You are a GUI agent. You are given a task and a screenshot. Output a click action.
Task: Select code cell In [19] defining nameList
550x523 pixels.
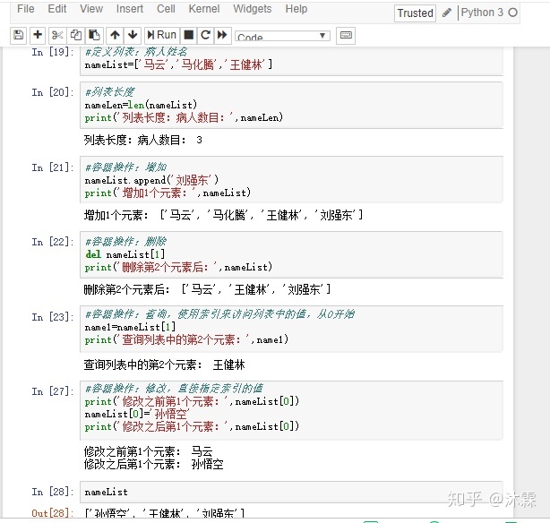[x=291, y=60]
